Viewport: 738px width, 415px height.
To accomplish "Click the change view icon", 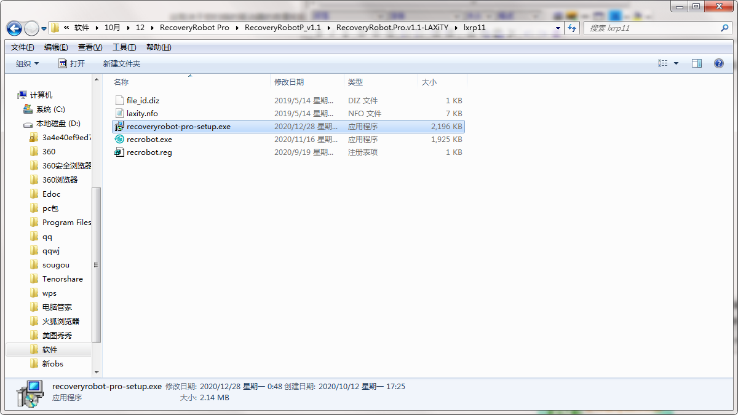I will (663, 63).
